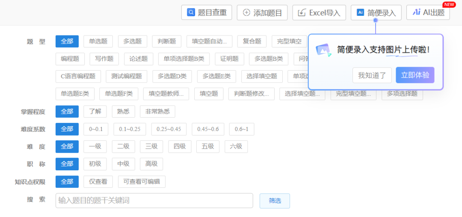Open 简便录入 via its AI icon
462x217 pixels.
click(x=360, y=12)
